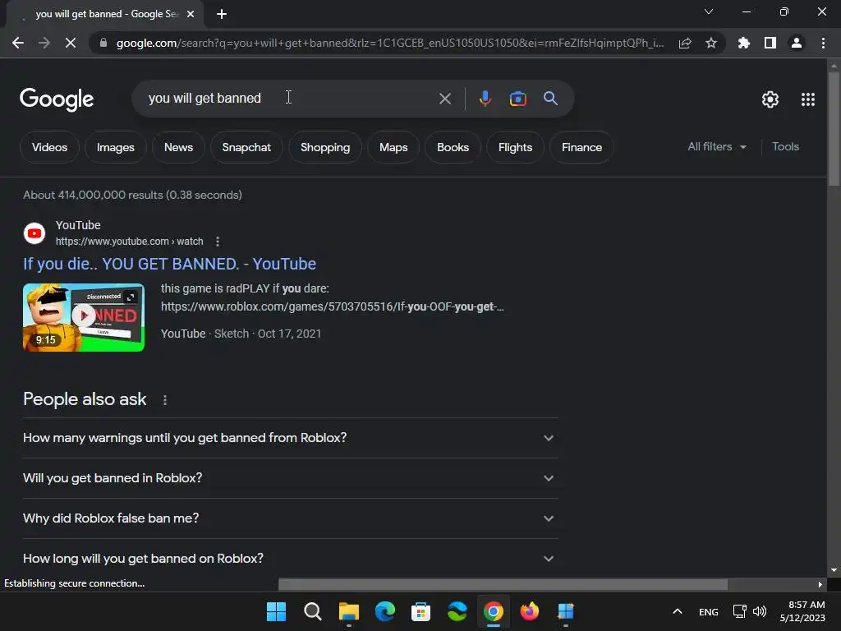Image resolution: width=841 pixels, height=631 pixels.
Task: Expand 'Will you get banned in Roblox?'
Action: [290, 478]
